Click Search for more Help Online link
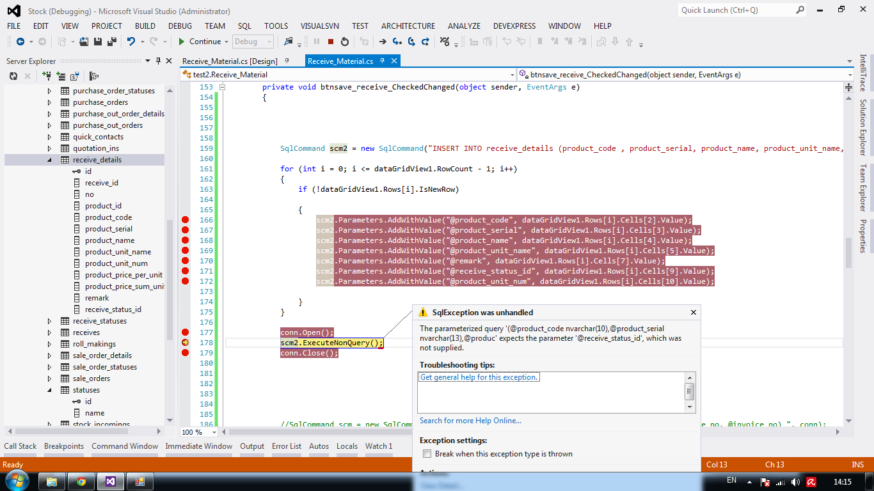The image size is (874, 491). [470, 421]
